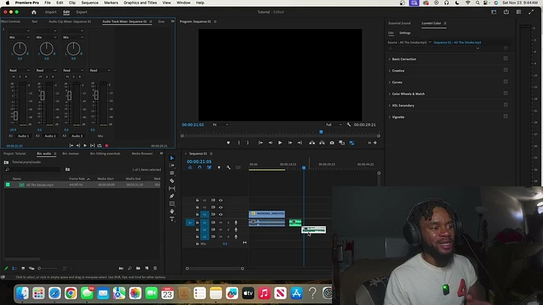Step back one frame in Program monitor

tap(271, 143)
